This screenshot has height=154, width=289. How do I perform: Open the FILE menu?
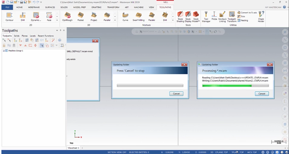point(7,7)
